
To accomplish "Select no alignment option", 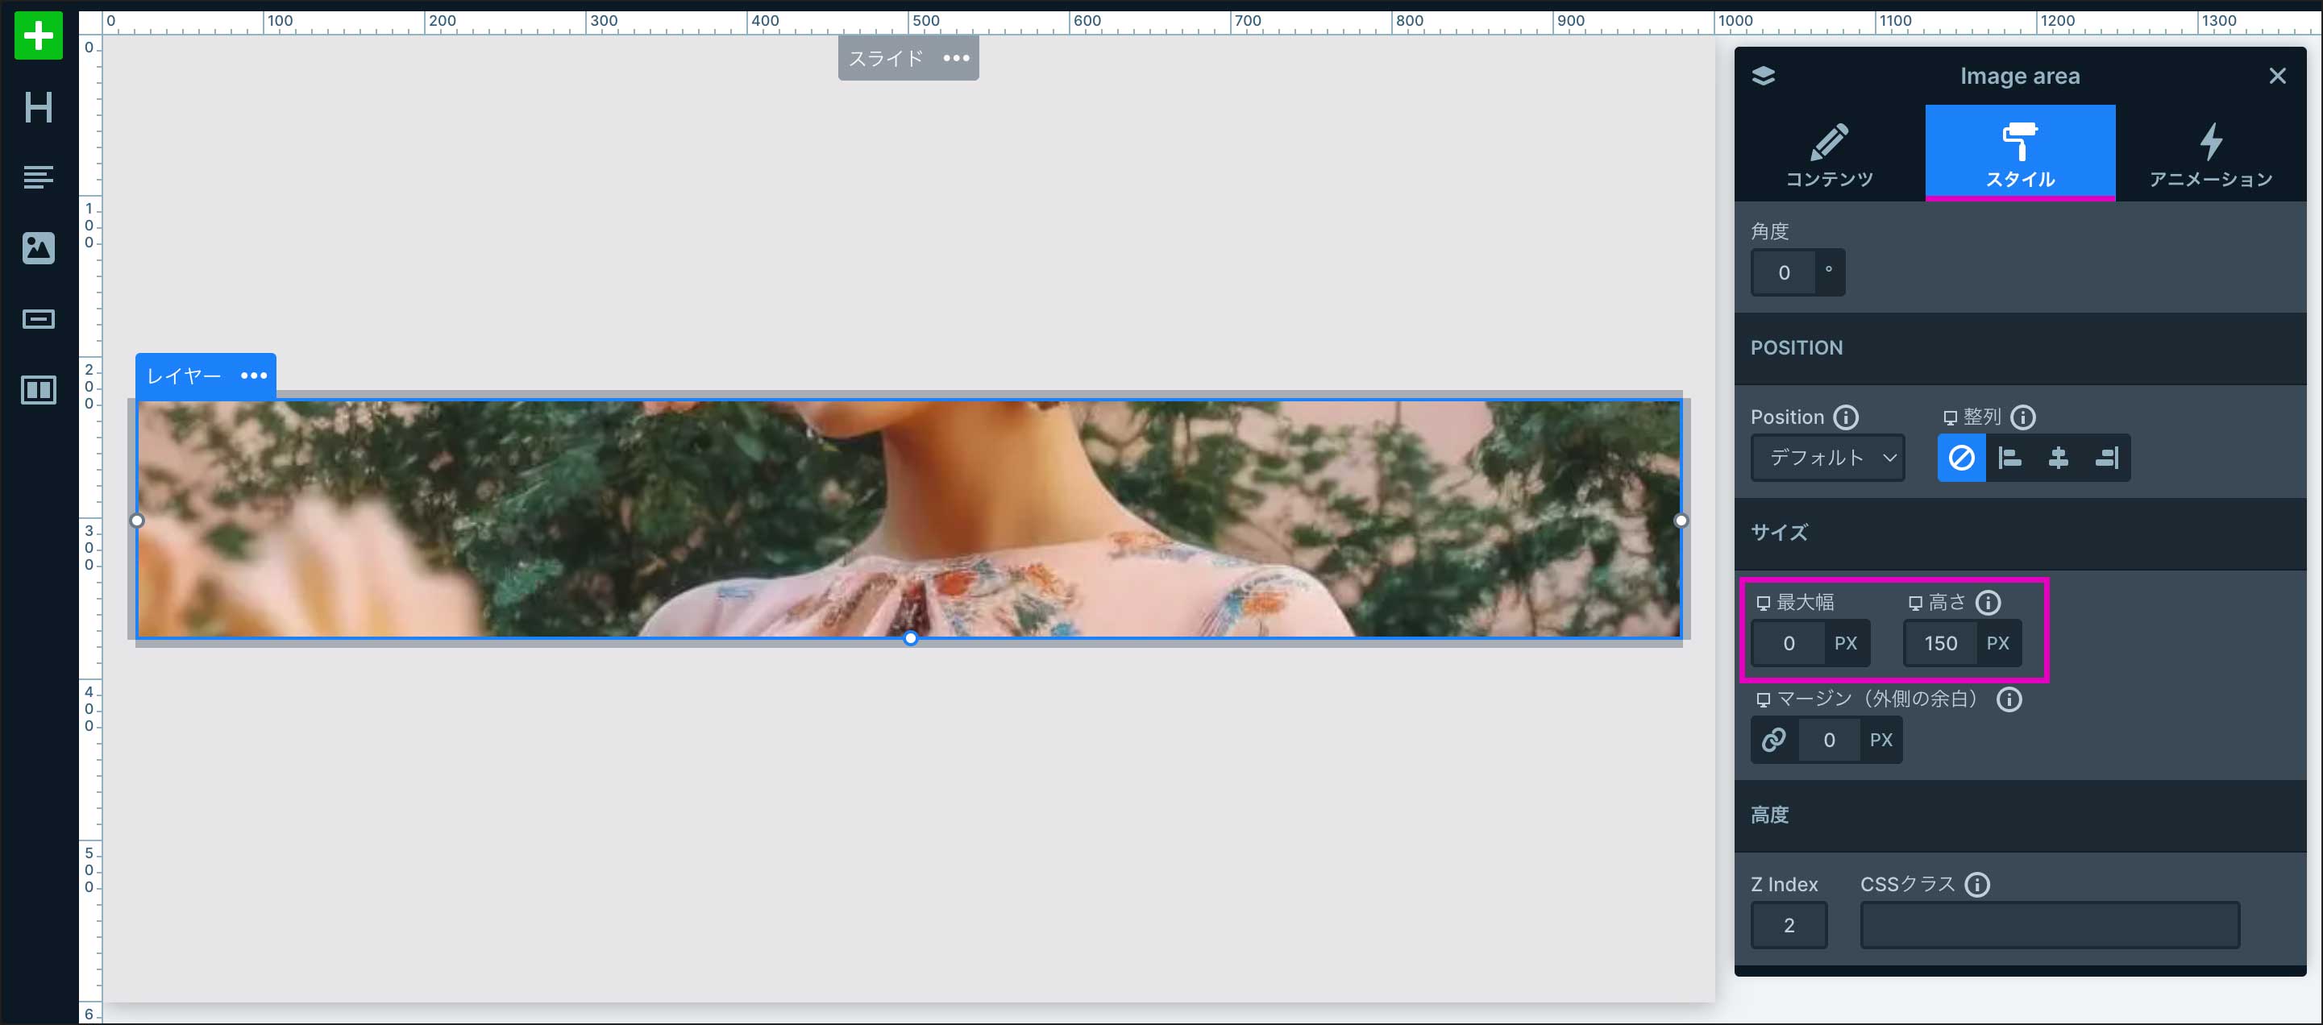I will [1961, 458].
